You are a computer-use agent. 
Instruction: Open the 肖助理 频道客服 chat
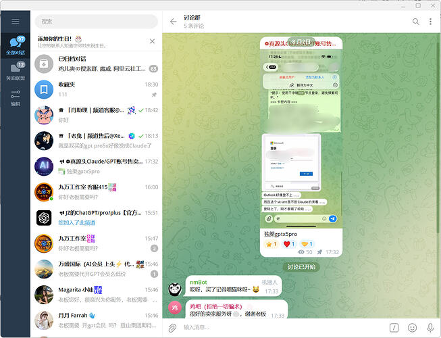(97, 115)
